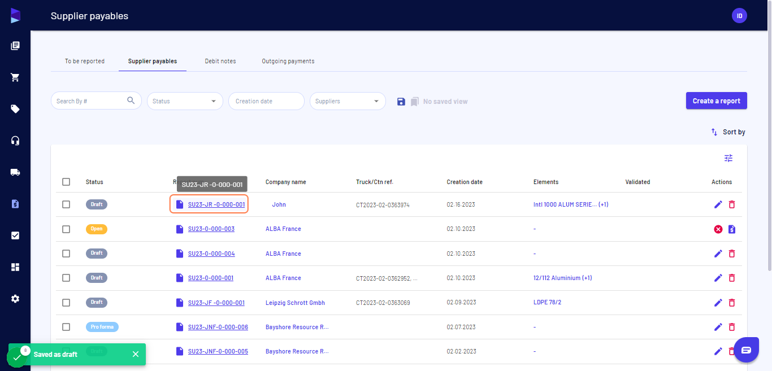The width and height of the screenshot is (772, 371).
Task: Click the Creation date column header
Action: click(x=465, y=182)
